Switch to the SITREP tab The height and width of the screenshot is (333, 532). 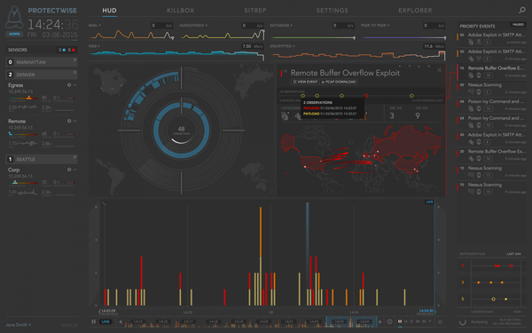click(255, 11)
